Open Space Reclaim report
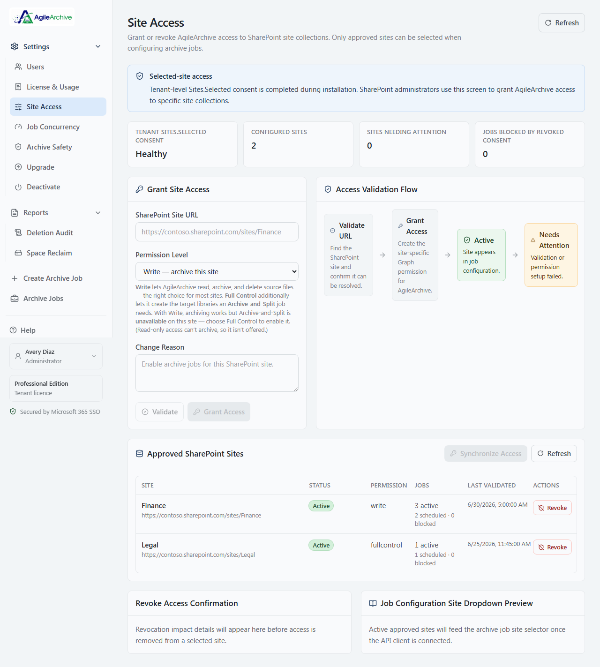 58,253
